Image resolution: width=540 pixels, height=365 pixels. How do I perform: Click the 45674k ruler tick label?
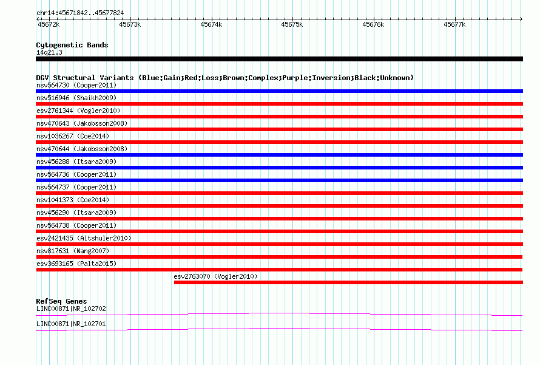tap(211, 24)
